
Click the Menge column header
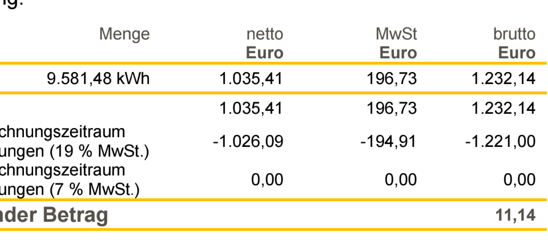(x=124, y=34)
